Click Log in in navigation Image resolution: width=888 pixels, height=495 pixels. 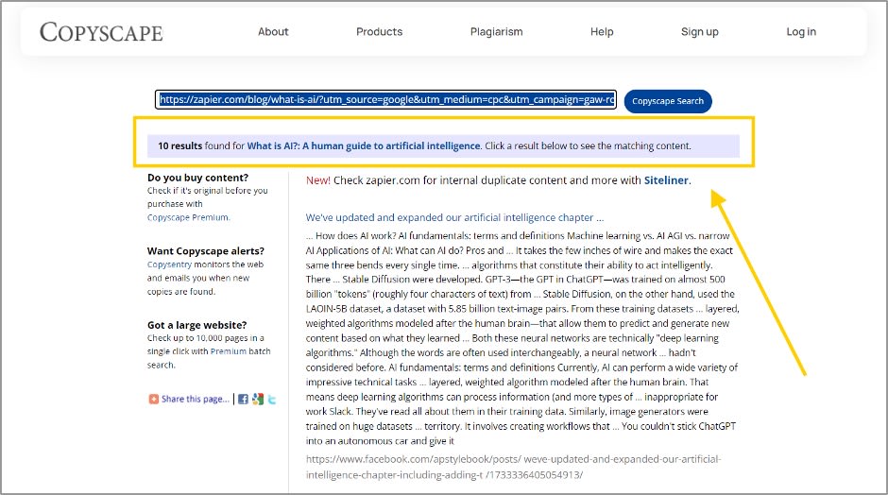tap(801, 32)
